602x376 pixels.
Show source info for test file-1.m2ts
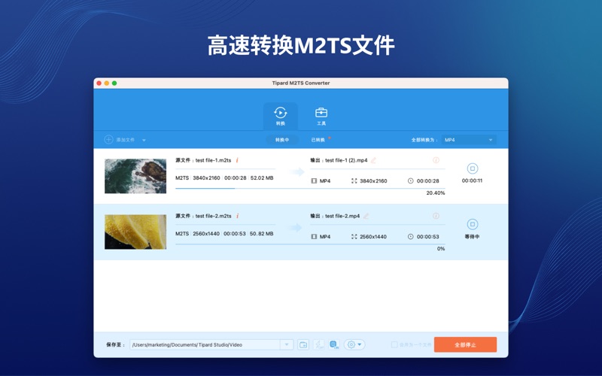[x=237, y=160]
